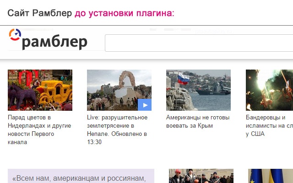The width and height of the screenshot is (293, 183).
Task: Play the Nepal earthquake live video
Action: point(145,105)
